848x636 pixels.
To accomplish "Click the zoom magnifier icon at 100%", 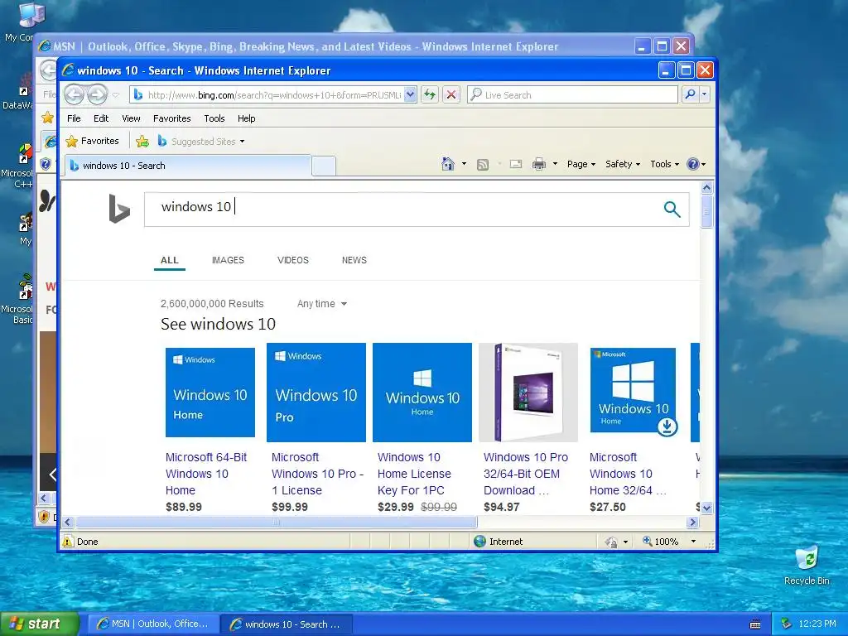I will tap(647, 541).
